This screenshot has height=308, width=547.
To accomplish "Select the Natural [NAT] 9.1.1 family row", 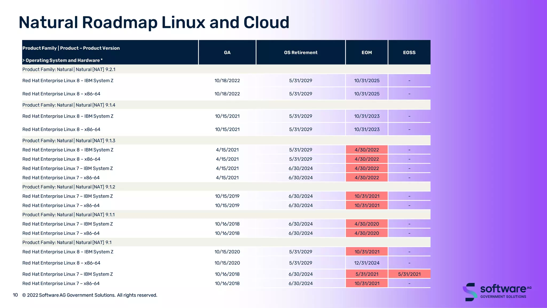I will (69, 215).
